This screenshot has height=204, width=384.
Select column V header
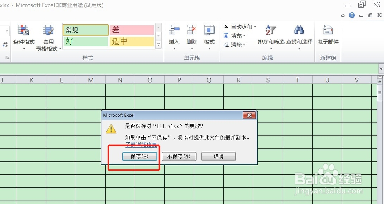click(x=357, y=80)
